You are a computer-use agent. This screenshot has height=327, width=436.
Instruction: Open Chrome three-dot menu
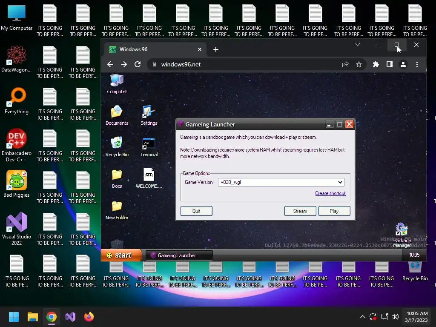[x=417, y=65]
